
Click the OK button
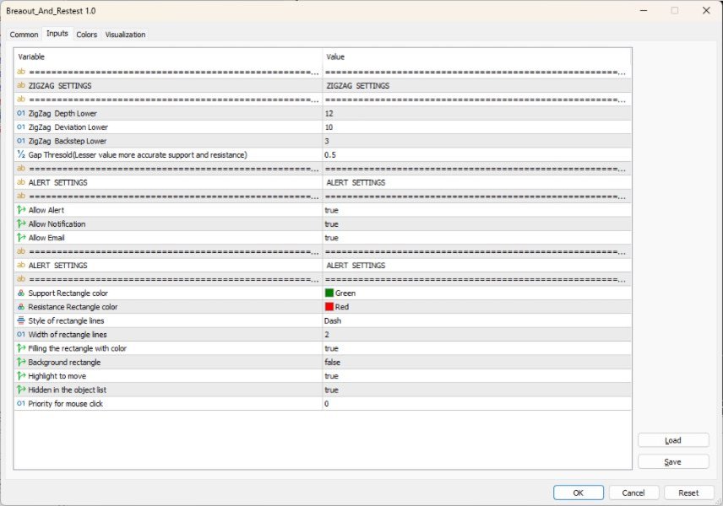click(579, 493)
